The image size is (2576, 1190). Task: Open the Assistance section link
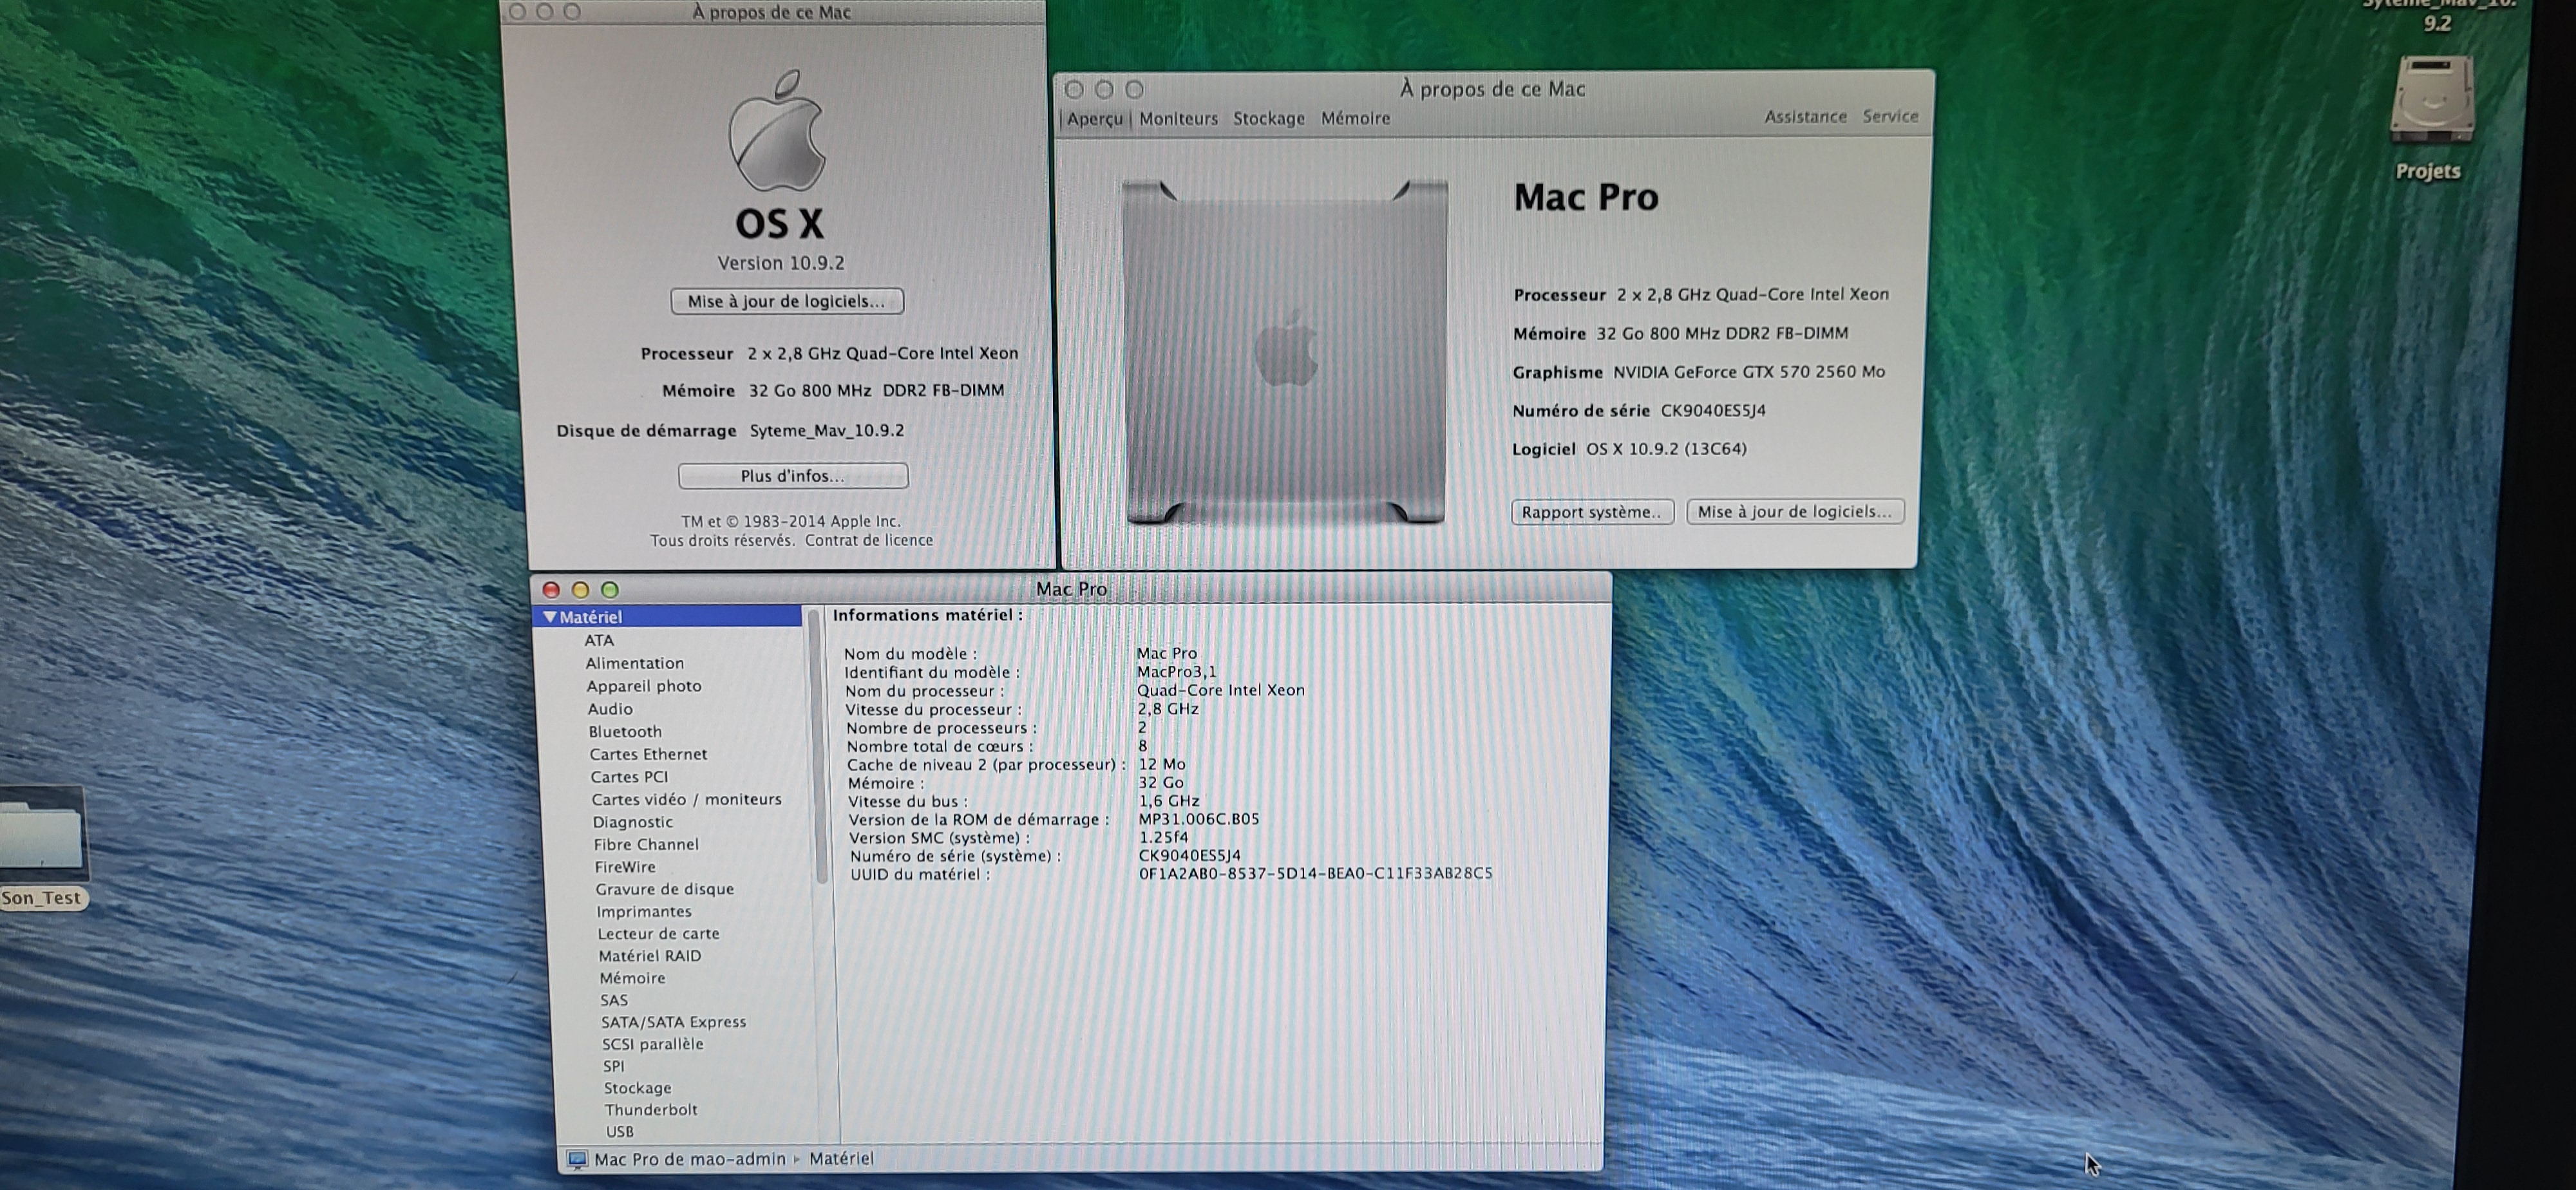(1805, 117)
